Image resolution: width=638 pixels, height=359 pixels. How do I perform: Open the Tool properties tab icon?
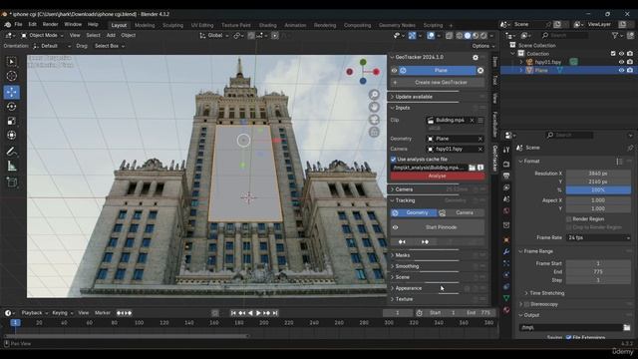[506, 151]
